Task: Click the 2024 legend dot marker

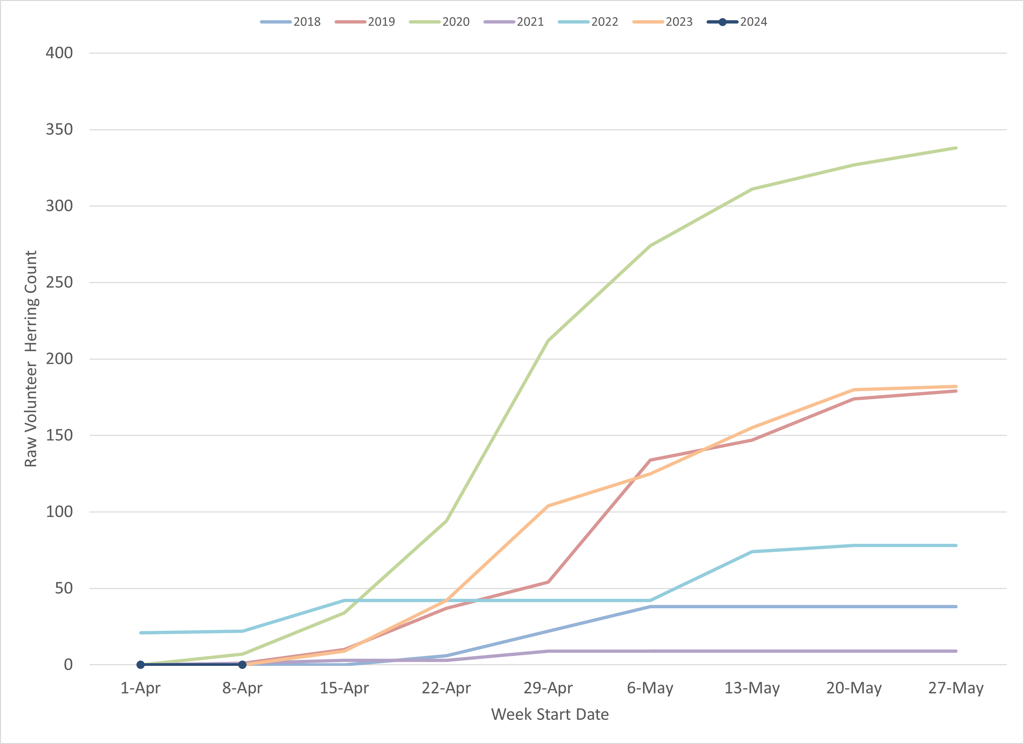Action: pyautogui.click(x=722, y=22)
